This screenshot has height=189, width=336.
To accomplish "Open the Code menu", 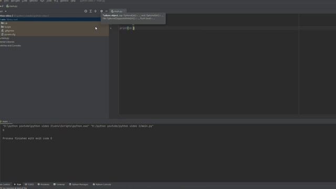I will (25, 1).
